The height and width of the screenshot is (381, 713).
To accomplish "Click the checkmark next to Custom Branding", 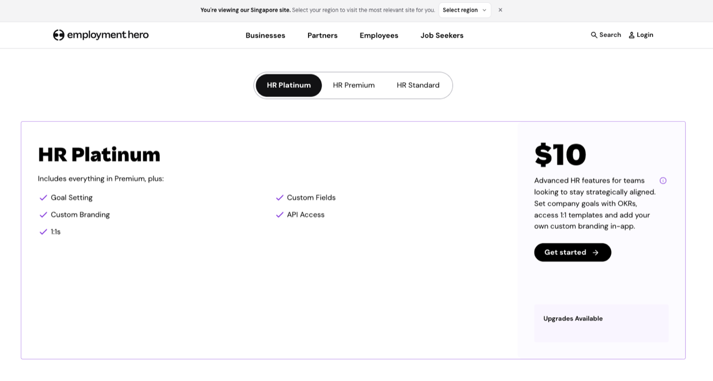I will coord(43,215).
